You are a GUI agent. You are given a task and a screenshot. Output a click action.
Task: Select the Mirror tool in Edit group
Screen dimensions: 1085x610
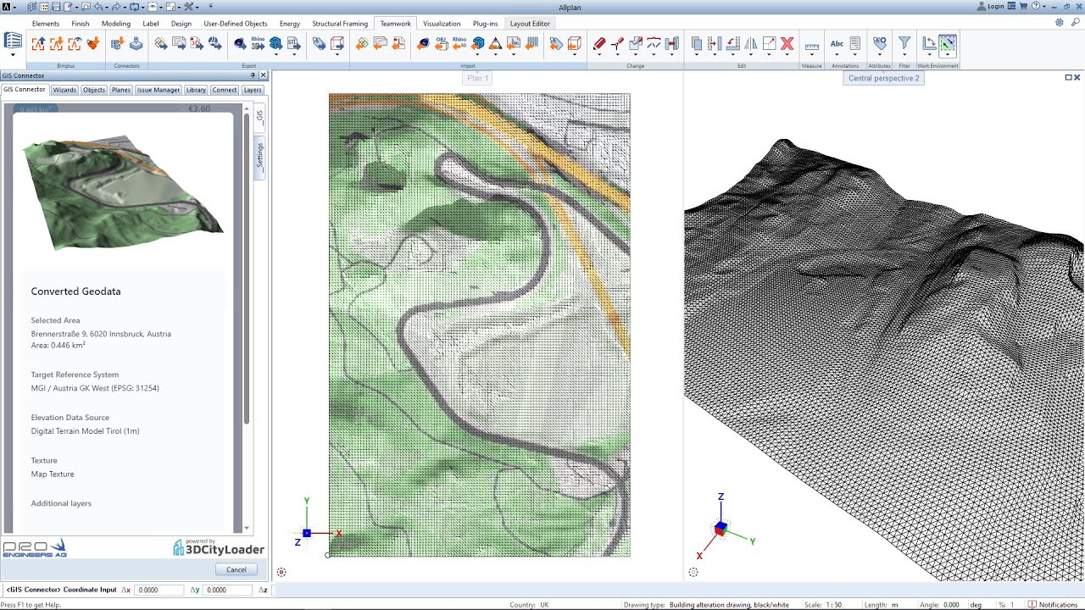750,43
